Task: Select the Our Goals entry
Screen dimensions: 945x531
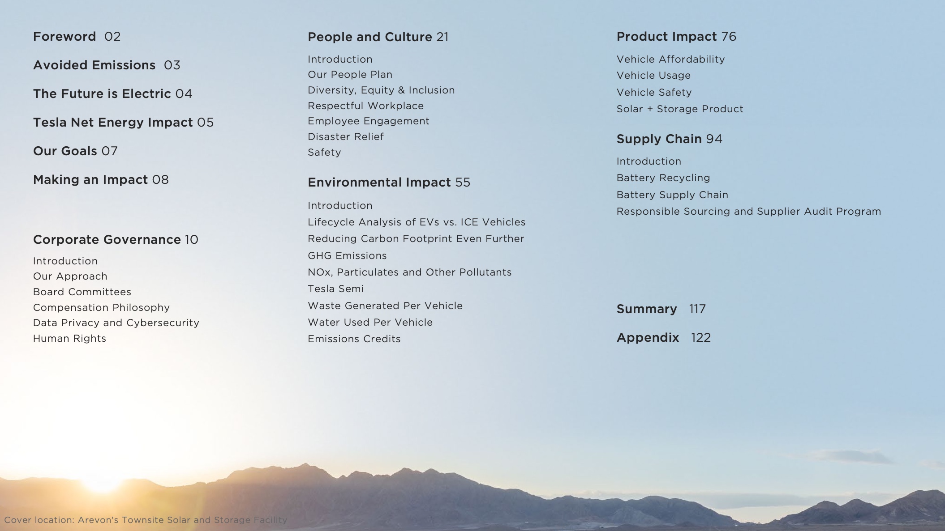Action: (65, 151)
